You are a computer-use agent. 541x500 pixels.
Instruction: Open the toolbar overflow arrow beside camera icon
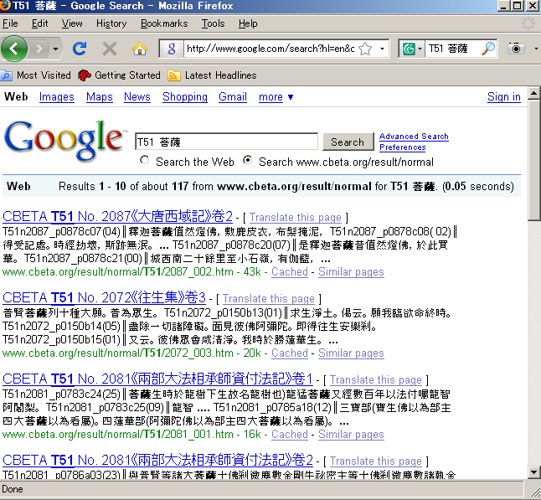pyautogui.click(x=536, y=49)
